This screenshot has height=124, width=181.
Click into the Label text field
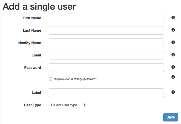pos(106,93)
